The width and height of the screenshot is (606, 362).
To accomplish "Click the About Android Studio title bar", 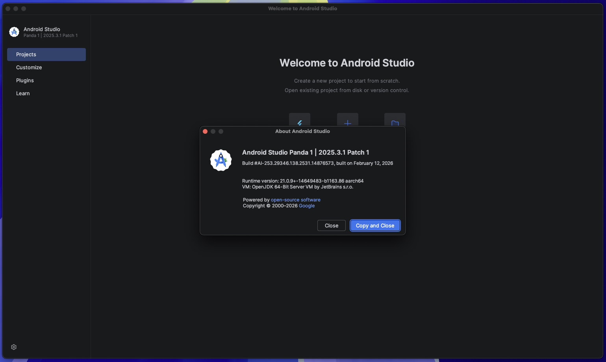I will (302, 131).
